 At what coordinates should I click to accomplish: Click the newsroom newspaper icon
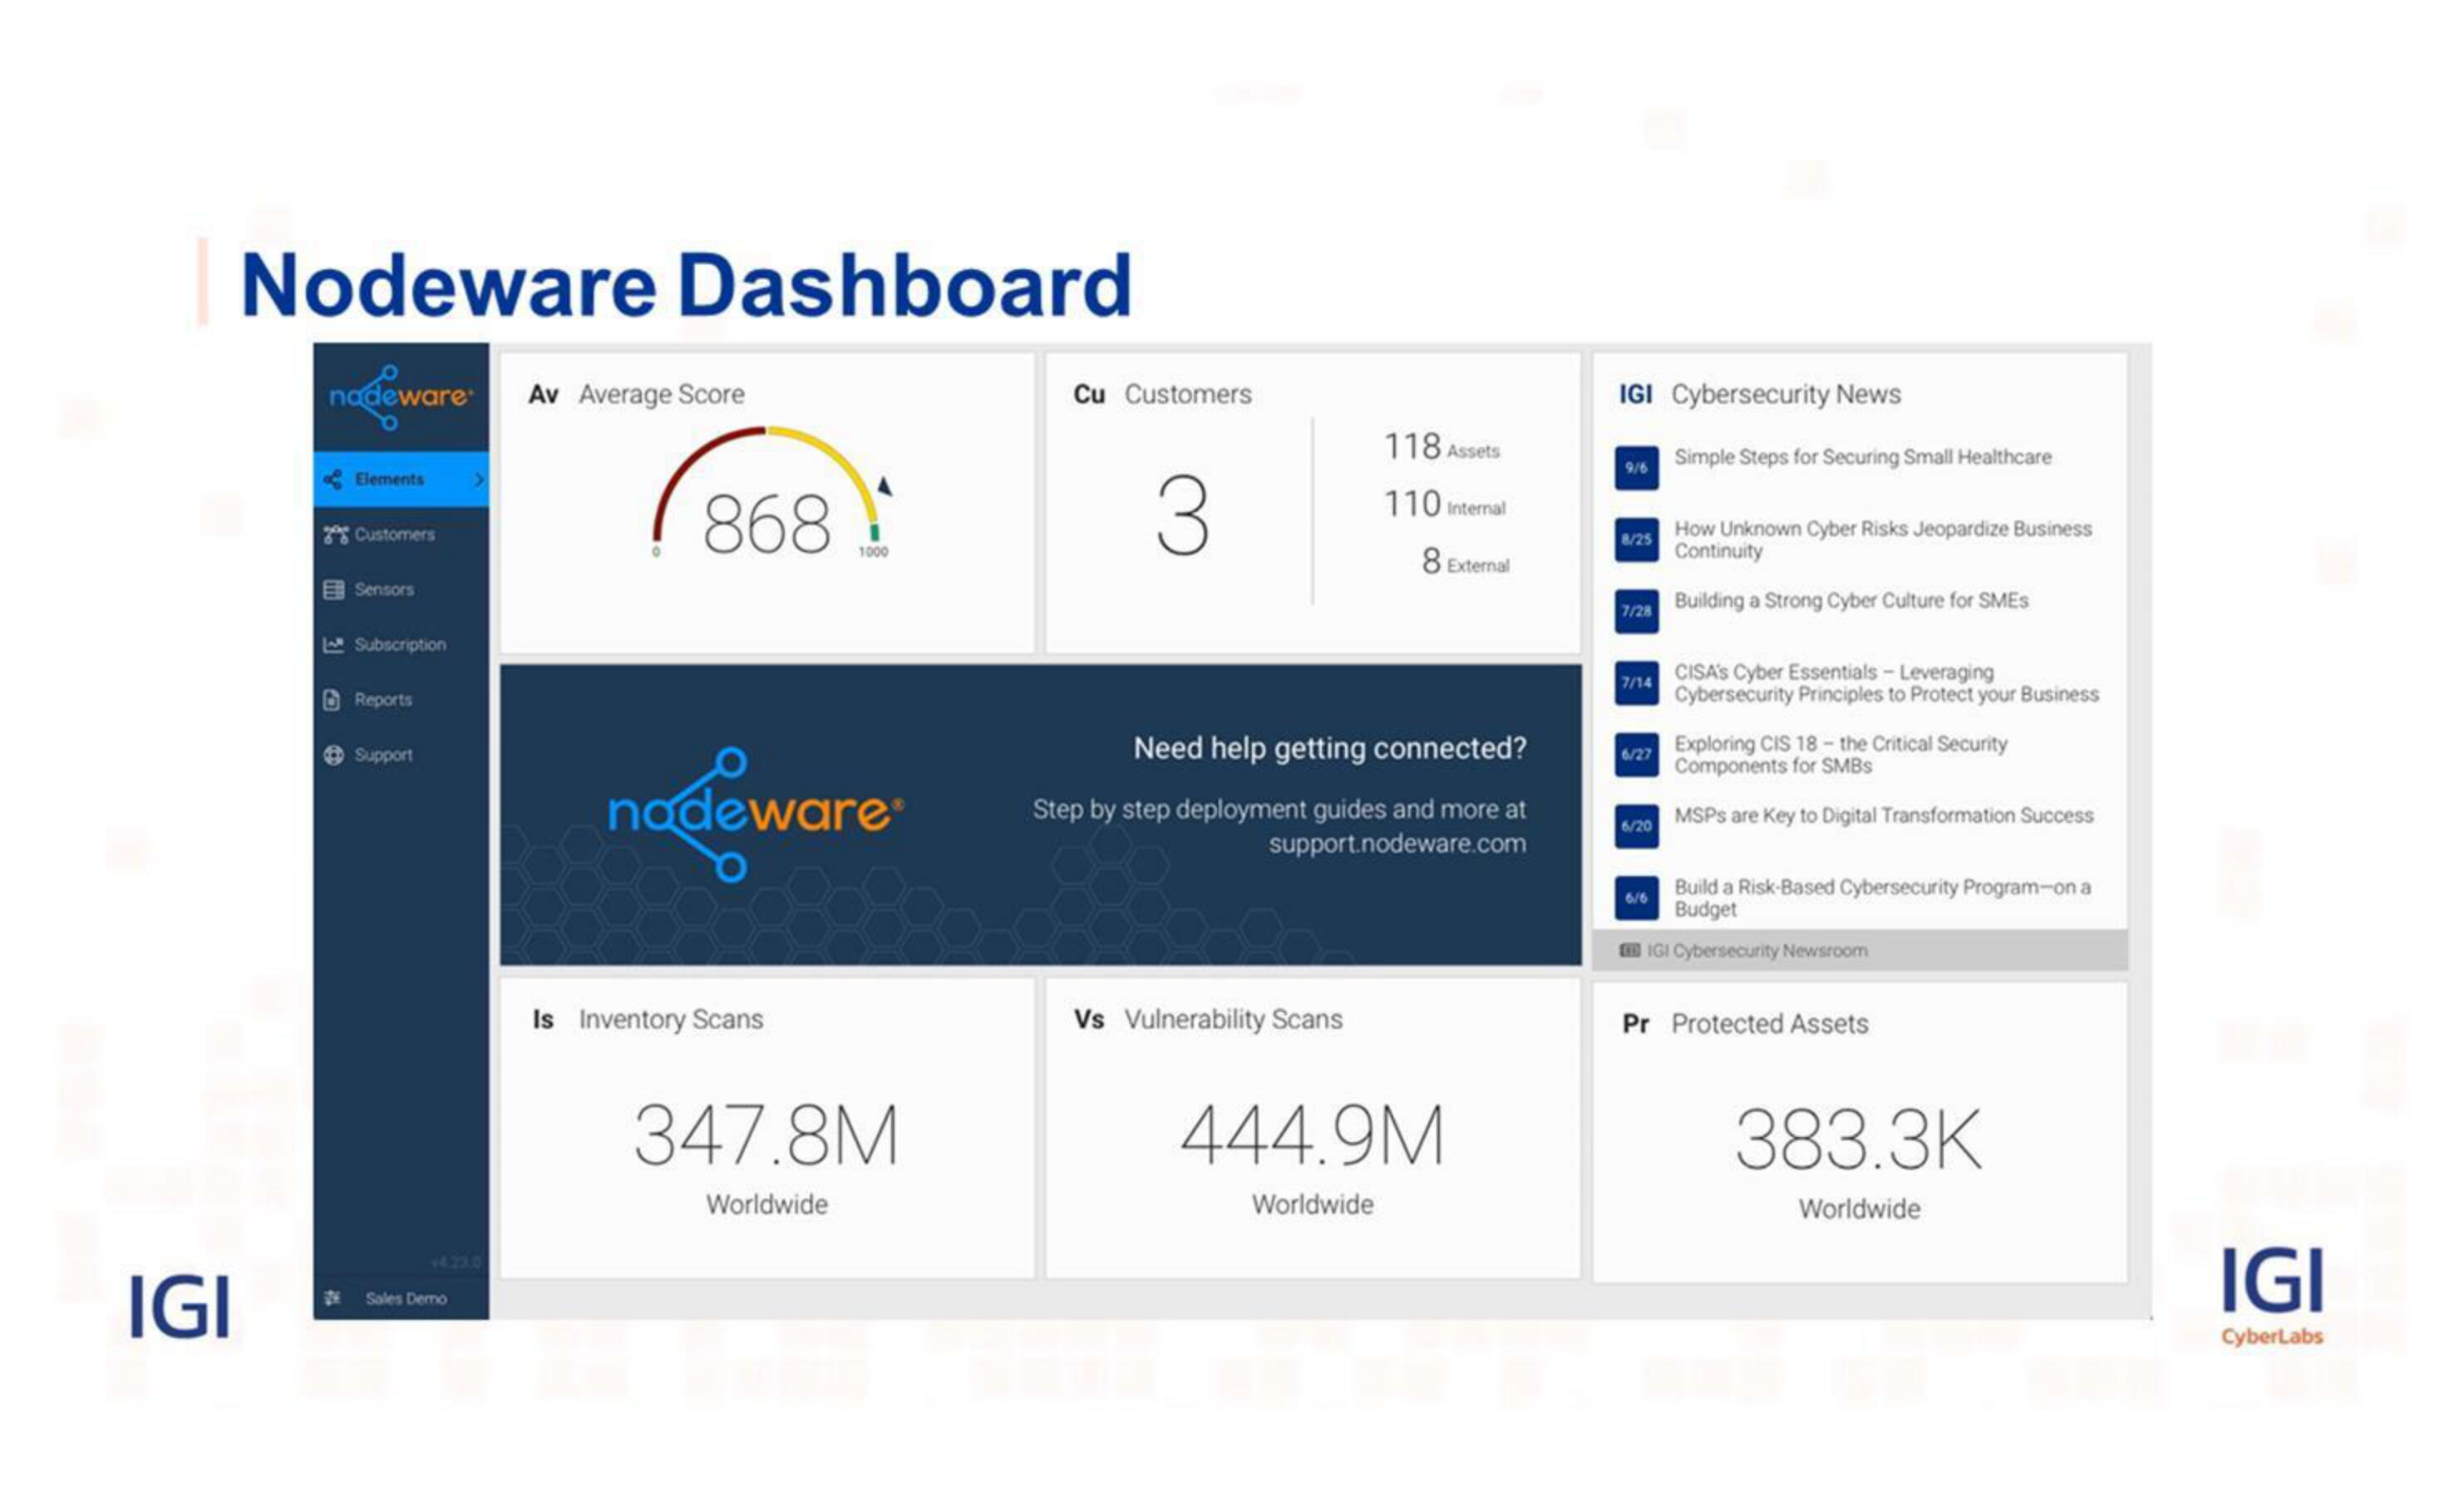[x=1630, y=951]
